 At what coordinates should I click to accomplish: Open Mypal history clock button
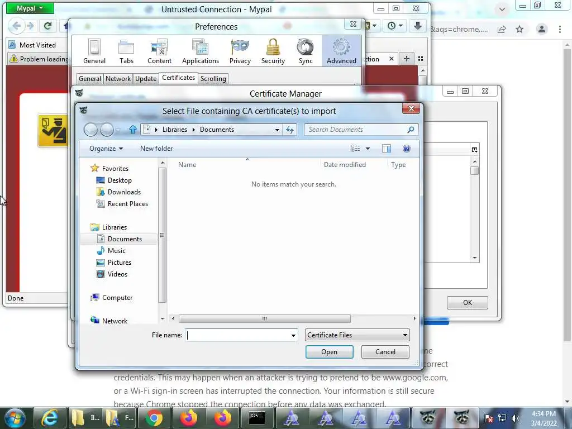[x=392, y=26]
